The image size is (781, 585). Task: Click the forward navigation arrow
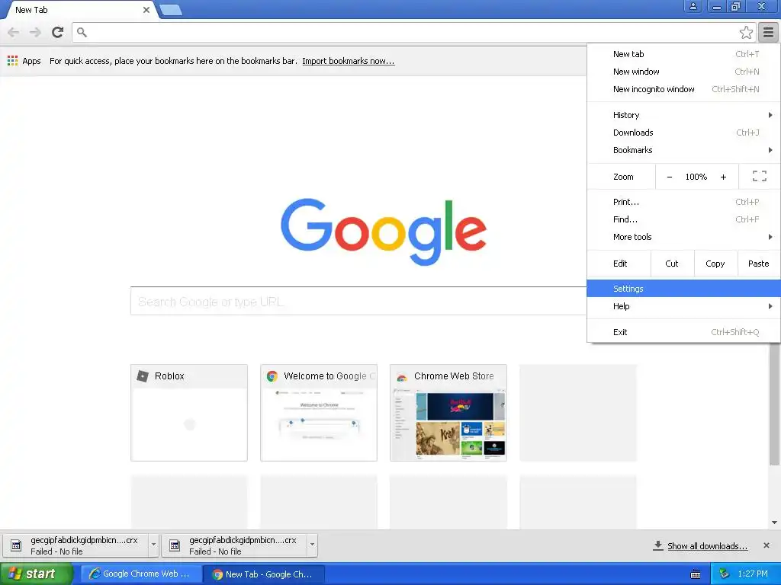(35, 32)
